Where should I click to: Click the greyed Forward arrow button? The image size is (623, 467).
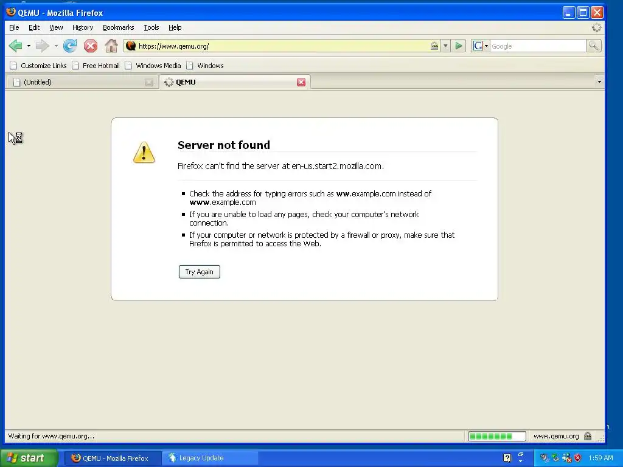tap(42, 46)
